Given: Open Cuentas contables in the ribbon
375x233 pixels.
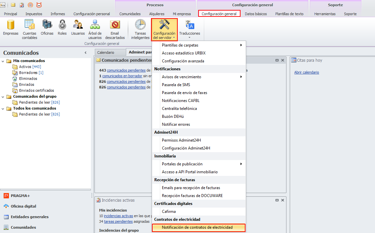Looking at the screenshot, I should (x=29, y=29).
